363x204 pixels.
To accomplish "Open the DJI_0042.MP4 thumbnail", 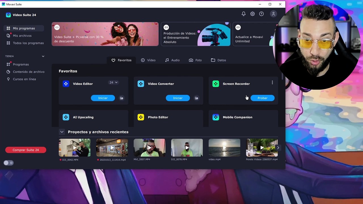I will click(75, 148).
